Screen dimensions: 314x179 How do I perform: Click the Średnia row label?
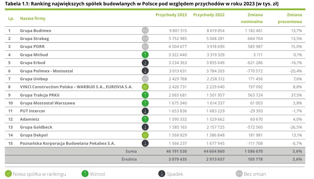tap(129, 159)
